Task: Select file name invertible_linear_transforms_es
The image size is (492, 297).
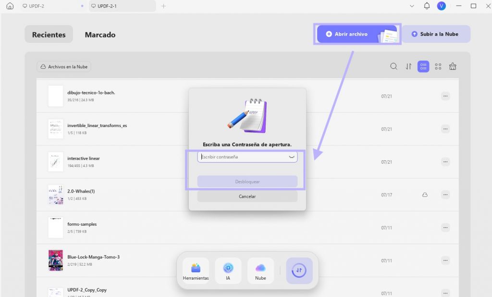Action: pos(97,126)
